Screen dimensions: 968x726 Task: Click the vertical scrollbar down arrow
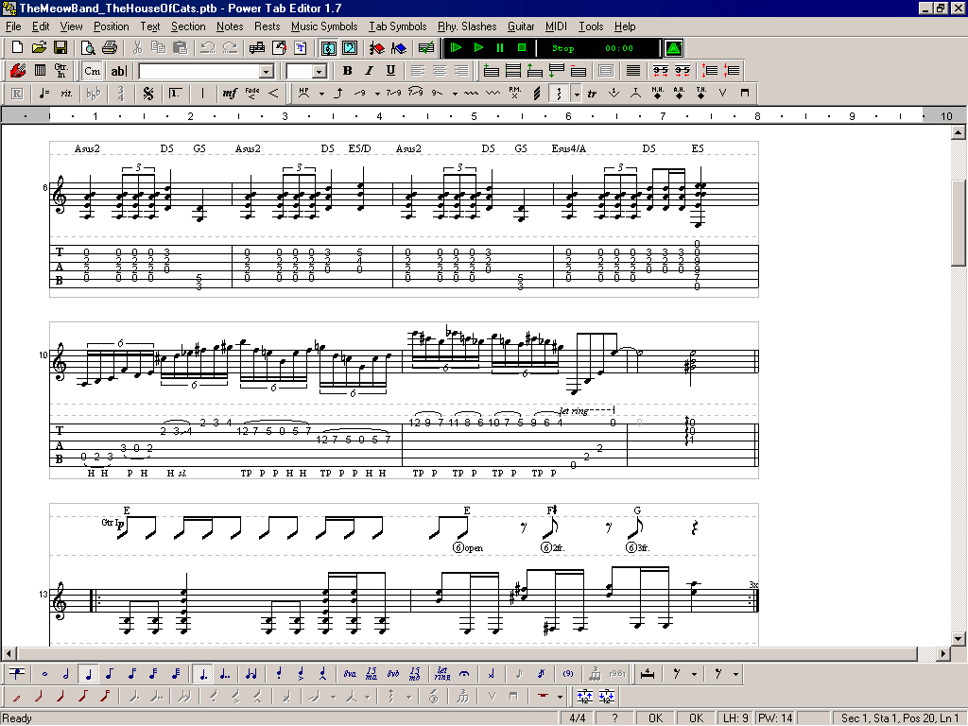(959, 639)
